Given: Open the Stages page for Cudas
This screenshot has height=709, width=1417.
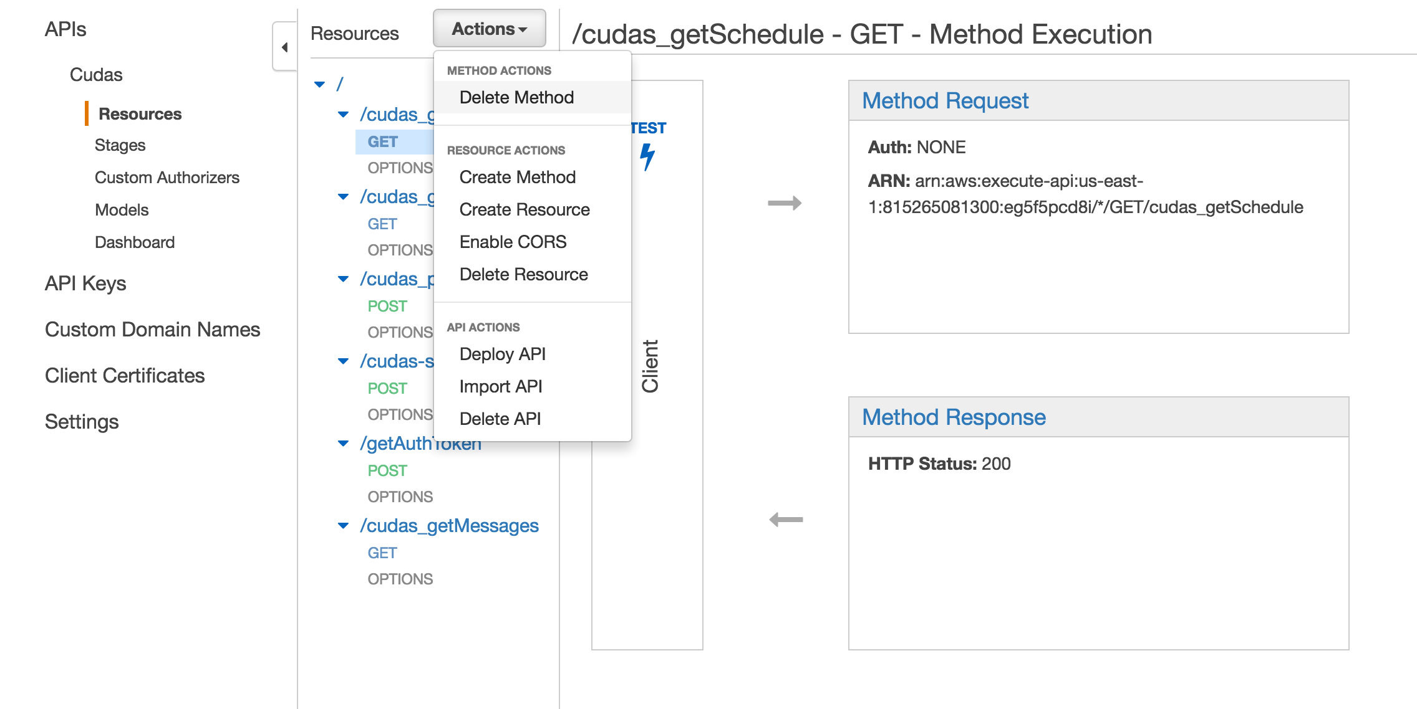Looking at the screenshot, I should click(x=120, y=145).
